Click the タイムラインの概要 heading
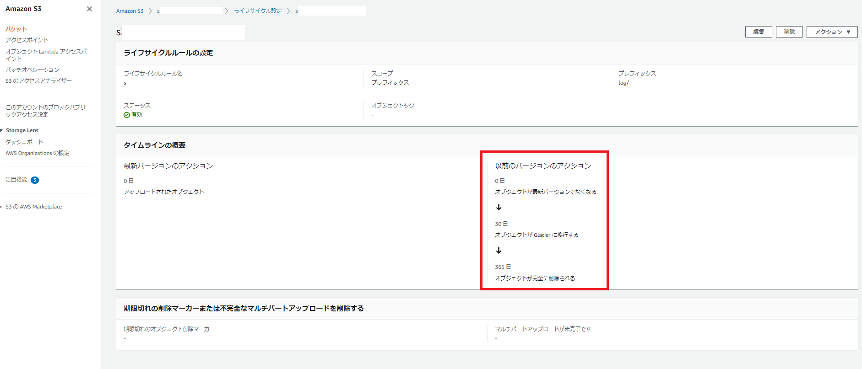 click(x=155, y=145)
